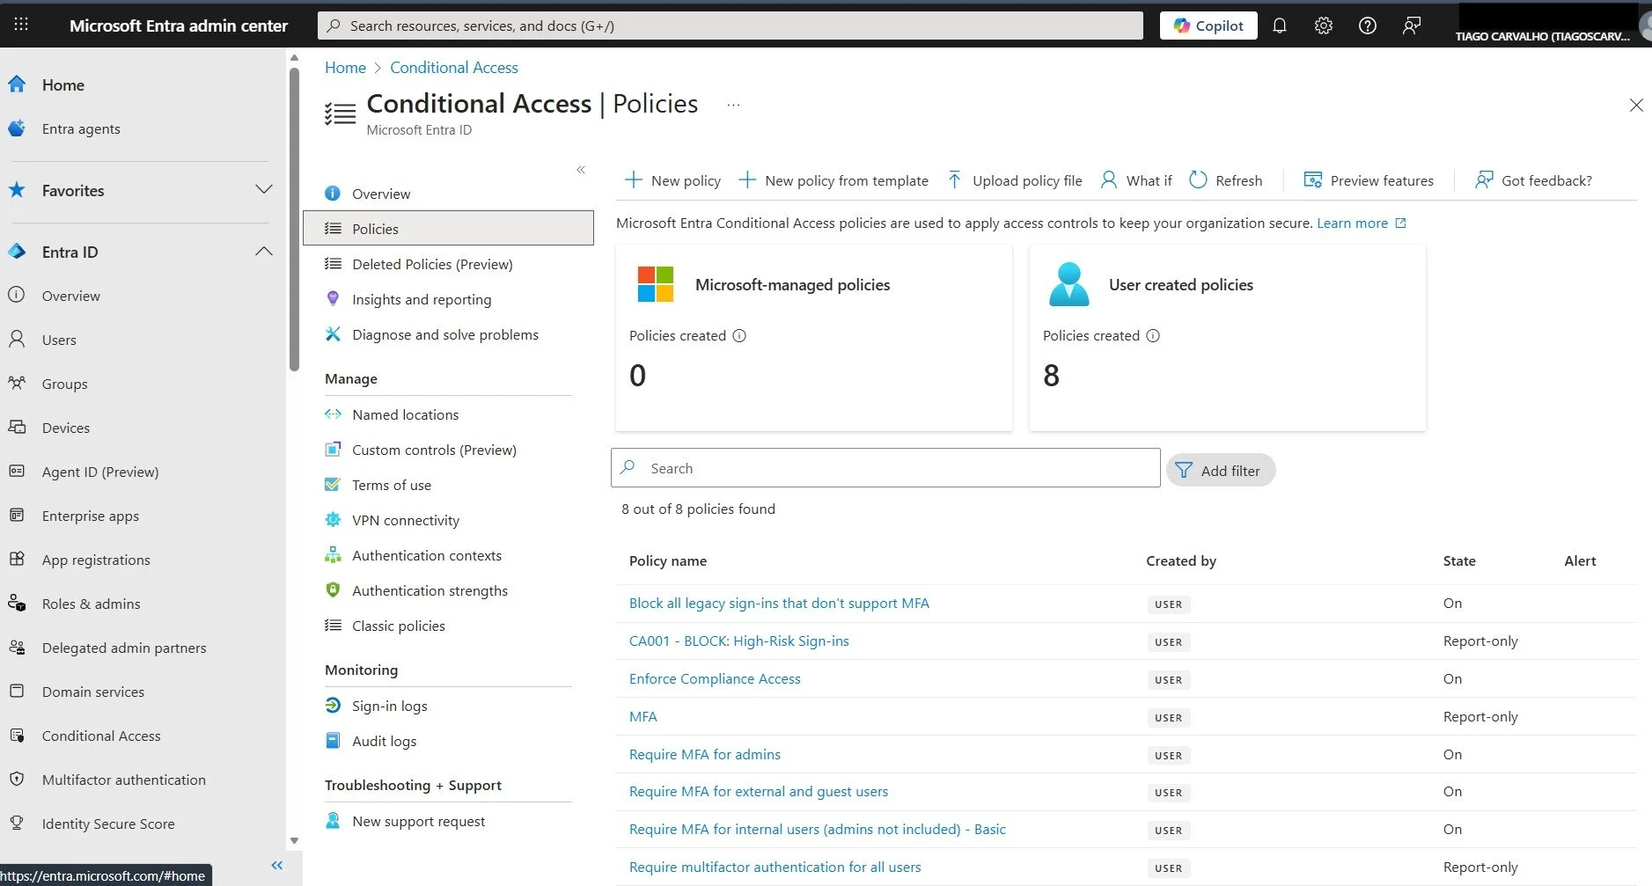Start New policy from template
This screenshot has width=1652, height=886.
[x=833, y=180]
